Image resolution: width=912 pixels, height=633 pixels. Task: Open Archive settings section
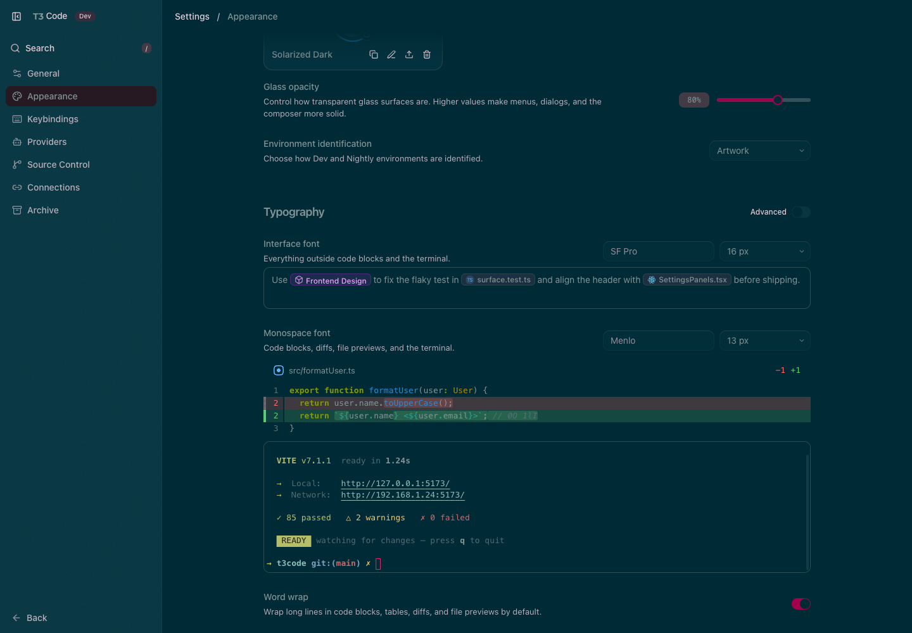click(81, 210)
